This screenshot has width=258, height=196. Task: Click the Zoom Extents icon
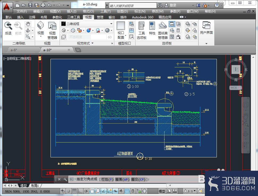point(28,36)
